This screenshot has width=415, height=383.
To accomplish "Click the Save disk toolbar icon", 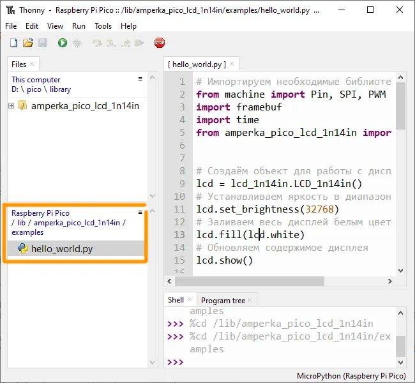I will point(42,43).
